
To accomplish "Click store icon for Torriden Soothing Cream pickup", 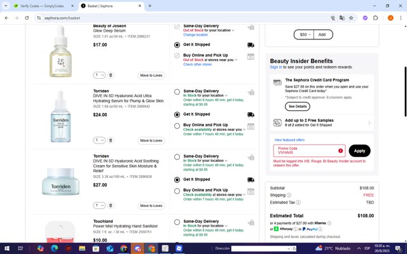I will [251, 192].
